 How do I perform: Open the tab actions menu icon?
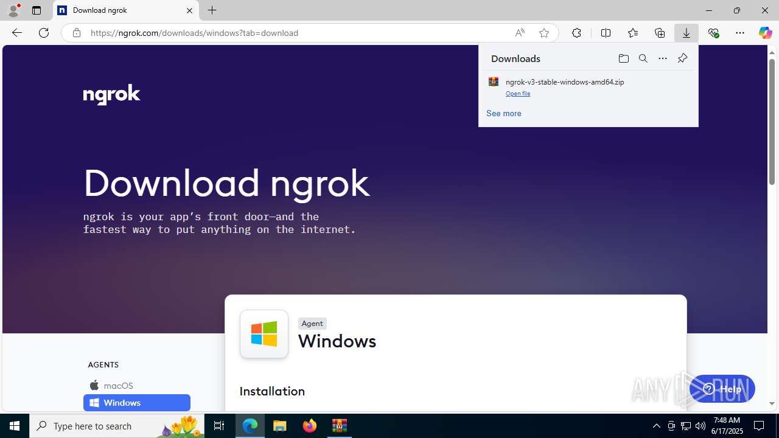click(37, 10)
